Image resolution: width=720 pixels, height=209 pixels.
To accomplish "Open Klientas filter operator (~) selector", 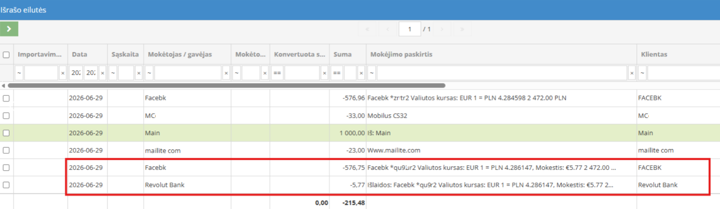I will [x=642, y=73].
